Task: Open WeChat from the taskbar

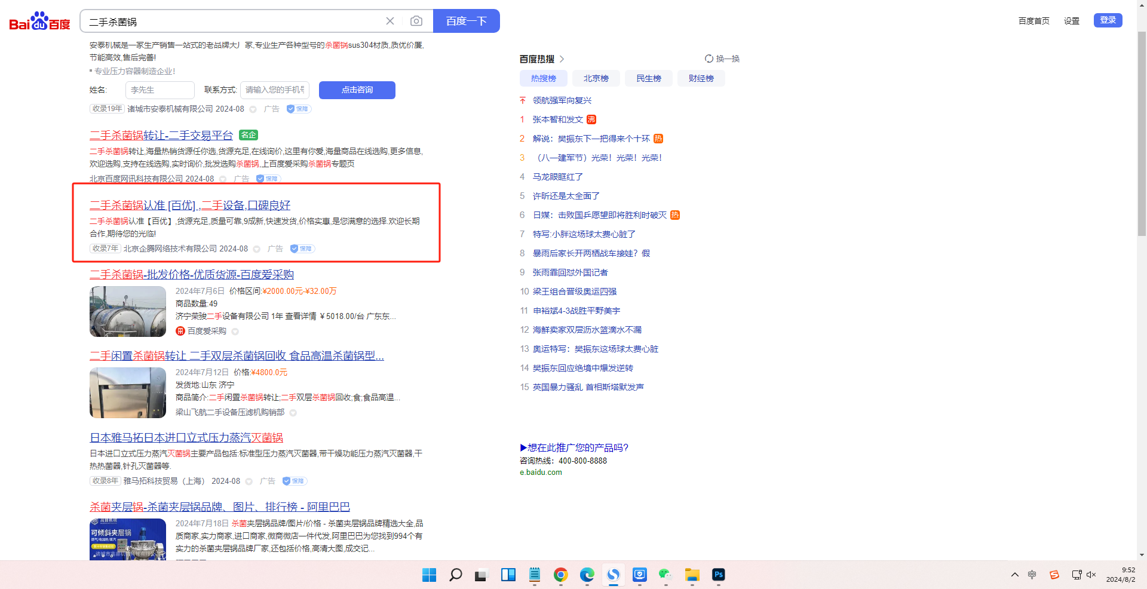Action: click(x=665, y=575)
